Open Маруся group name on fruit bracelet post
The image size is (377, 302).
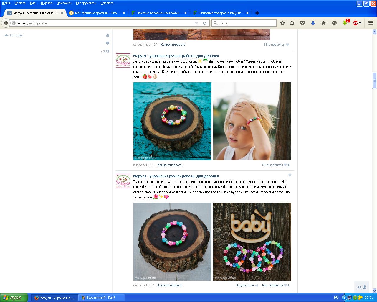pos(176,56)
